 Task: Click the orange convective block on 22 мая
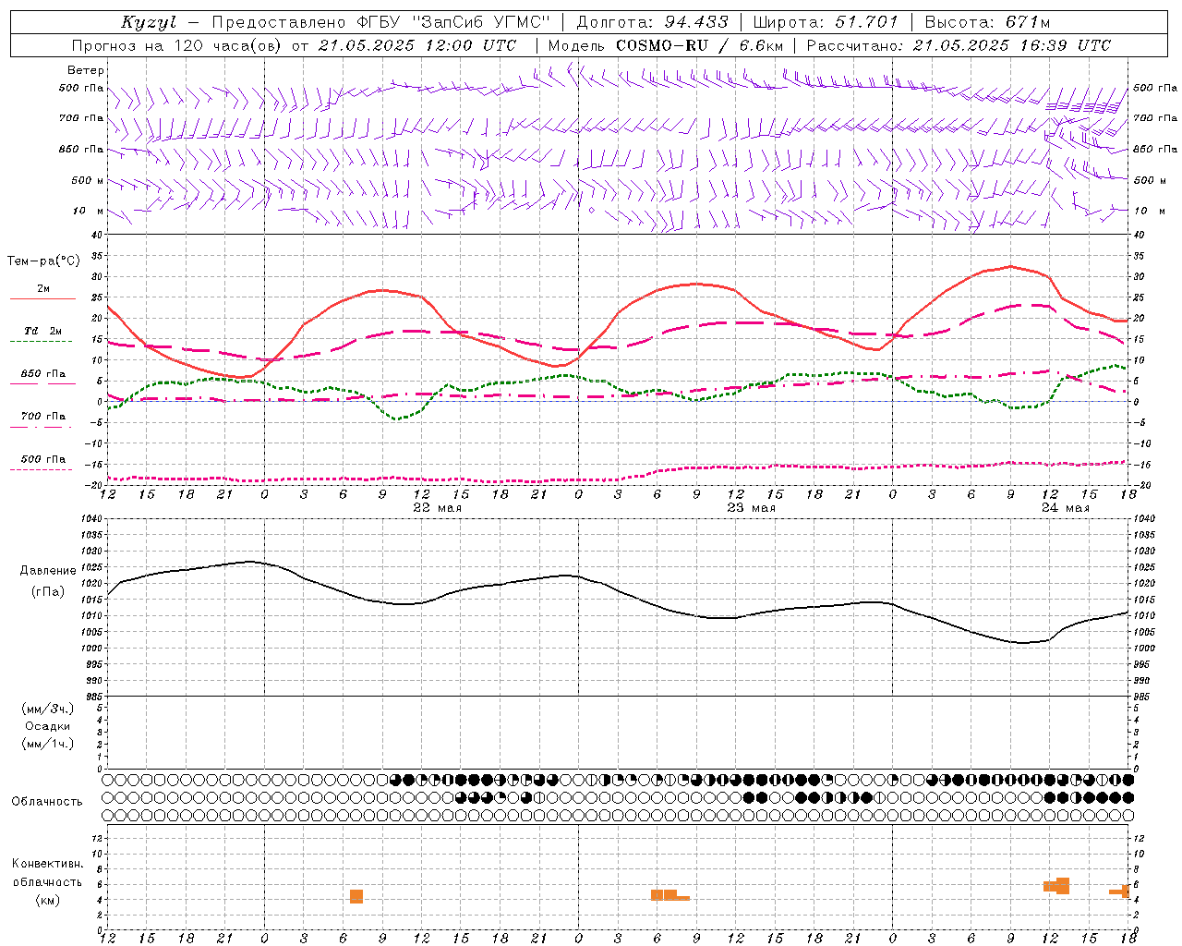(356, 896)
